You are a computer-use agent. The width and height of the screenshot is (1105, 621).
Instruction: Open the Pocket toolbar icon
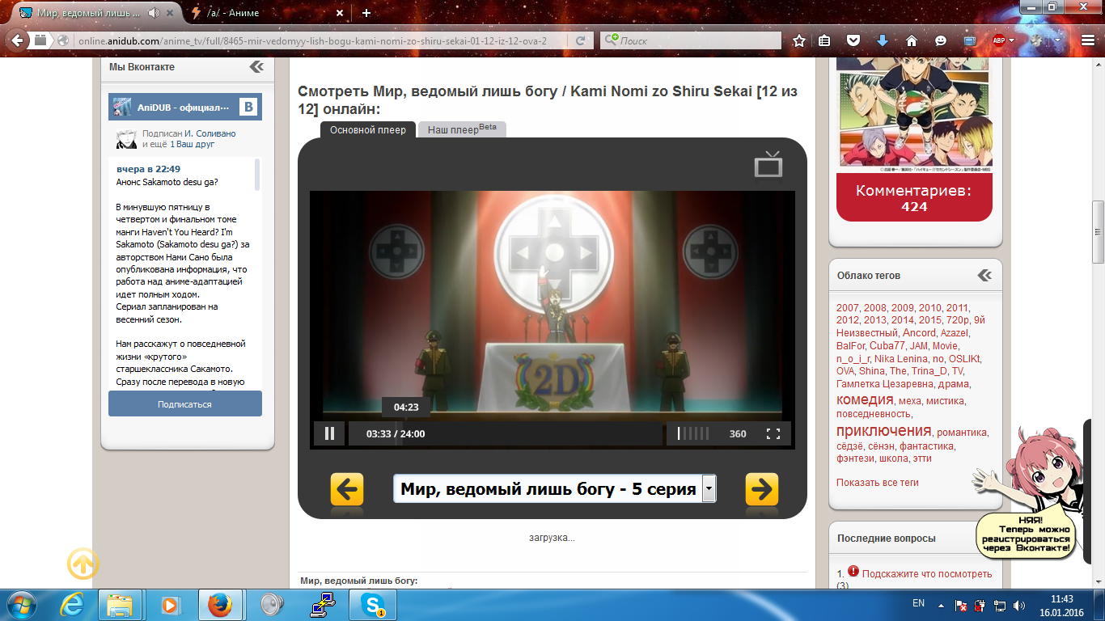click(853, 40)
